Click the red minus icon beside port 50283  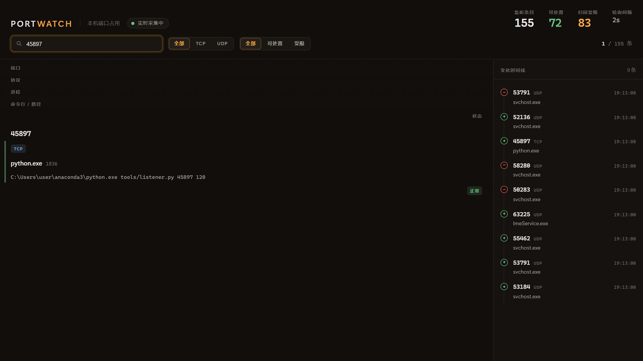pos(504,189)
